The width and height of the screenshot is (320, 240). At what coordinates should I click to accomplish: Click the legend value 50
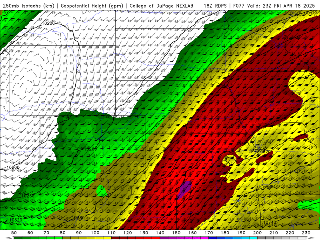tap(14, 233)
